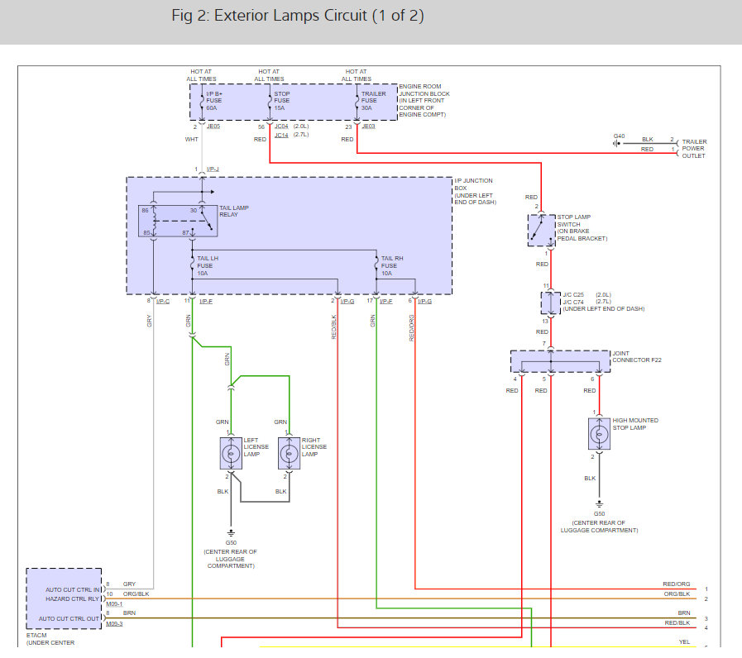Click the figure title 'Fig 2: Exterior Lamps Circuit'

click(x=298, y=16)
